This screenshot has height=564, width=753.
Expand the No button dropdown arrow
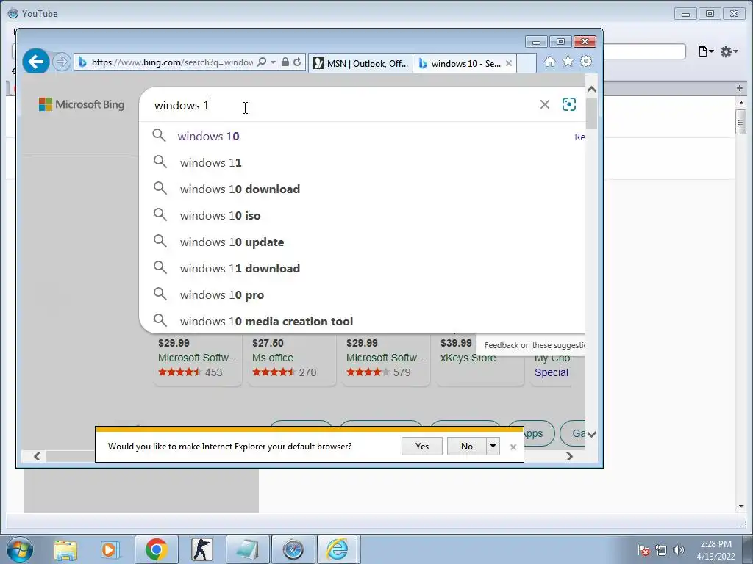click(493, 446)
